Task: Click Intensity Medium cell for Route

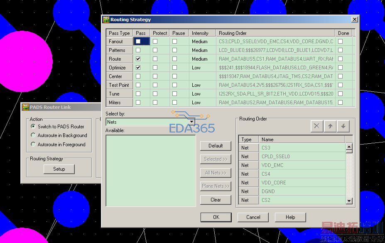Action: pos(203,59)
